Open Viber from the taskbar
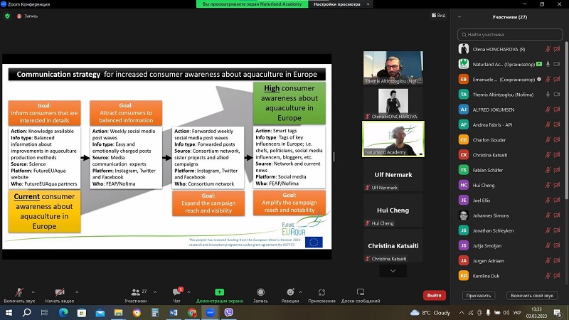 [x=228, y=312]
